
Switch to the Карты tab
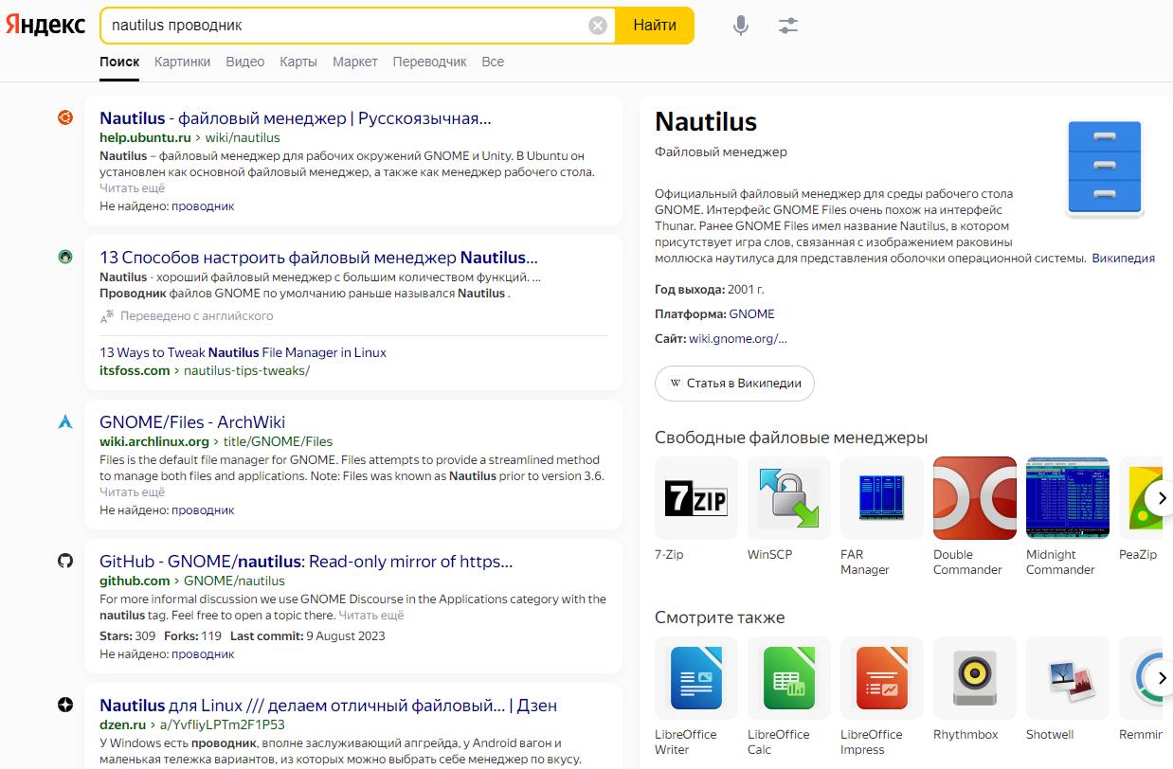tap(298, 62)
